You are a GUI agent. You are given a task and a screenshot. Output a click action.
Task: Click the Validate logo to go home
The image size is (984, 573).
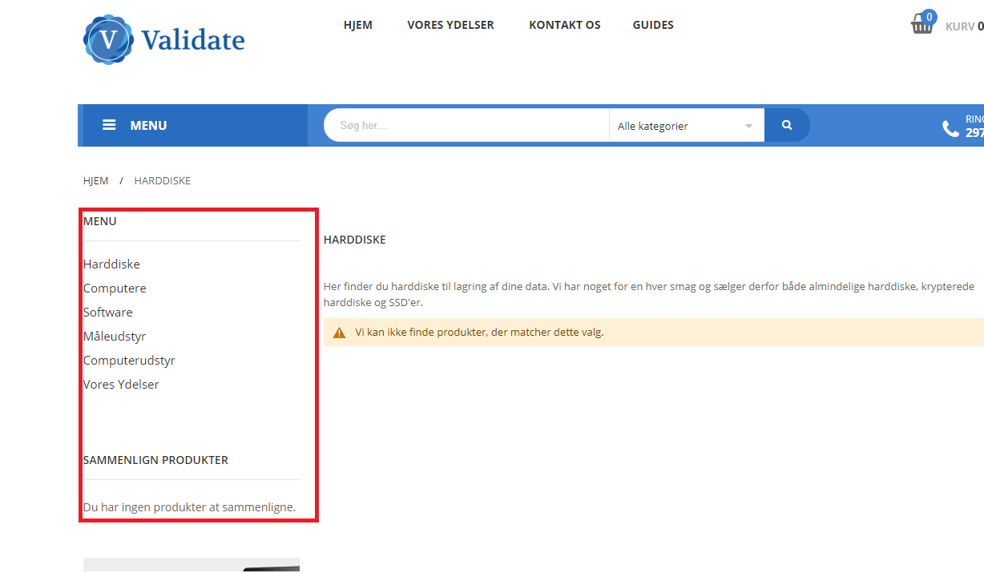click(163, 39)
